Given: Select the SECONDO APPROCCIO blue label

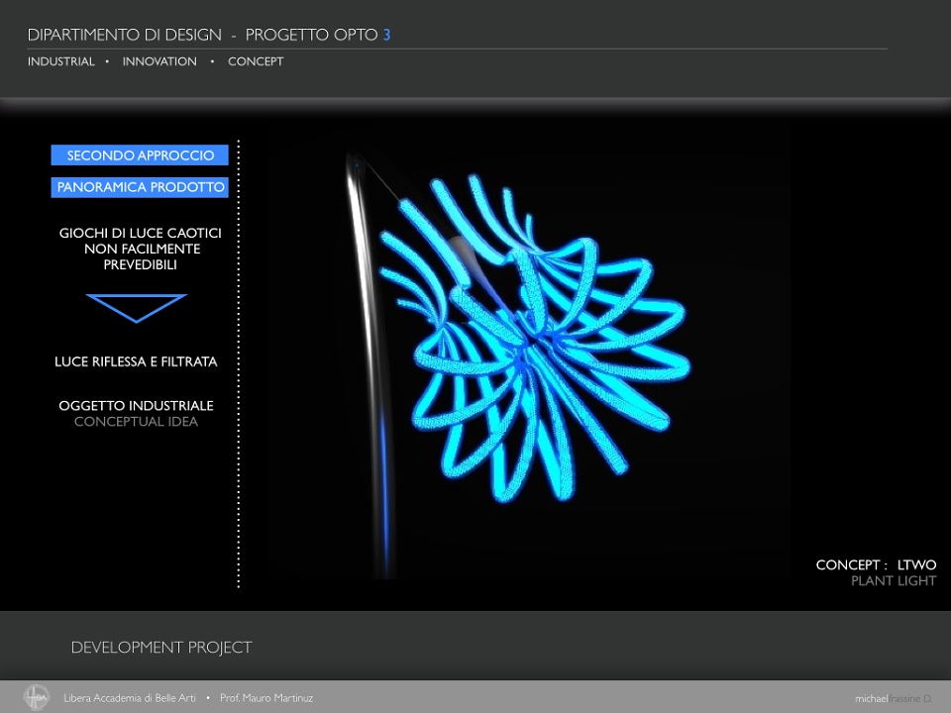Looking at the screenshot, I should [x=140, y=155].
